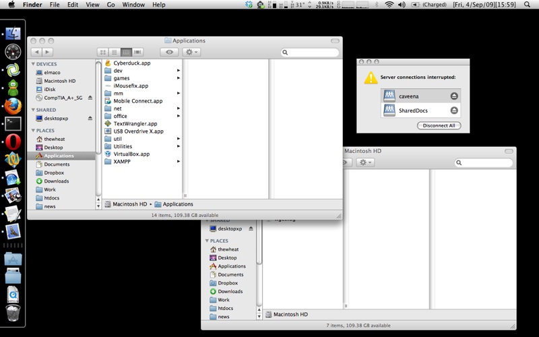Expand the Utilities folder column arrow
539x337 pixels.
click(179, 146)
